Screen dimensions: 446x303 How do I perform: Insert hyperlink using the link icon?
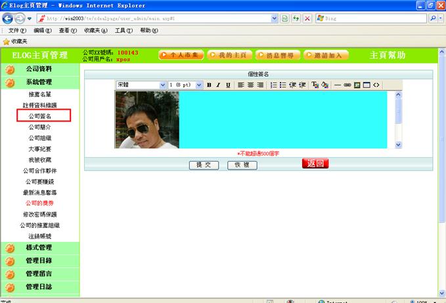[x=347, y=85]
